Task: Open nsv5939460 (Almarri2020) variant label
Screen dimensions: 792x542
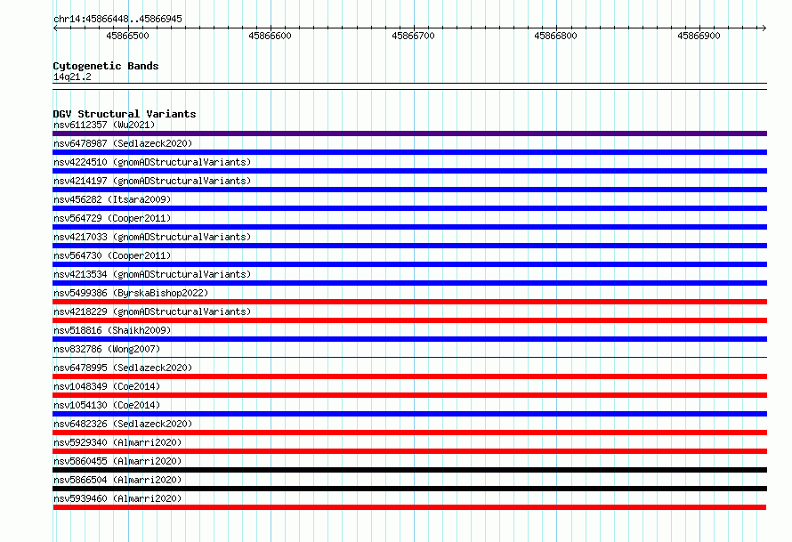Action: coord(117,498)
